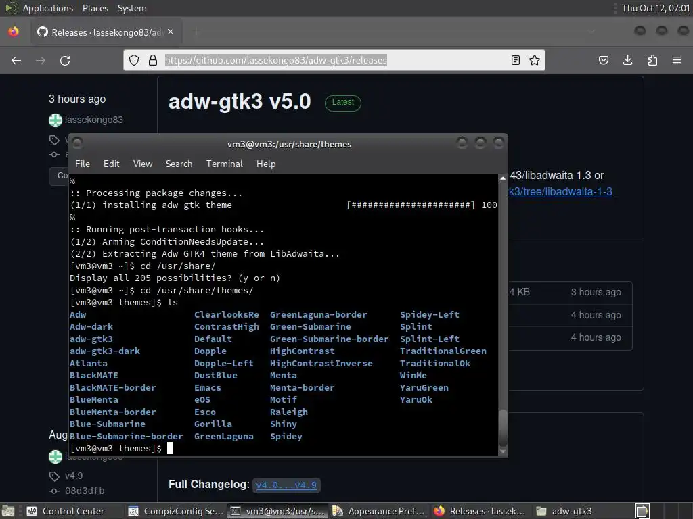Image resolution: width=693 pixels, height=519 pixels.
Task: Click Adw-dark in terminal listing
Action: (x=91, y=327)
